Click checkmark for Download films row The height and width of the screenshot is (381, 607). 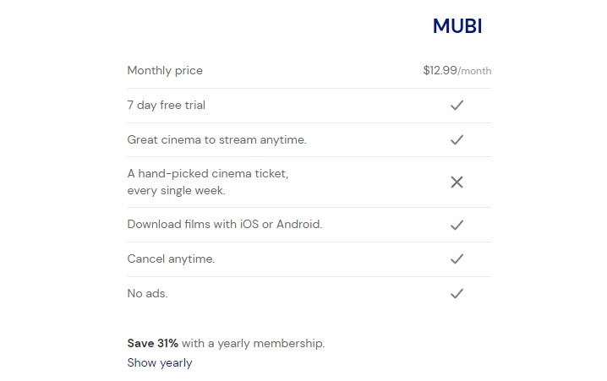457,225
